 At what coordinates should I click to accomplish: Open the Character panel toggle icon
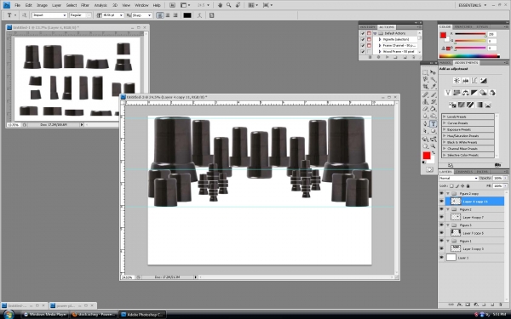coord(211,15)
